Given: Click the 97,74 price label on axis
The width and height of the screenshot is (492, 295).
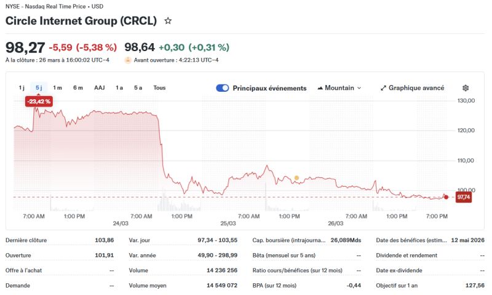Looking at the screenshot, I should coord(464,197).
